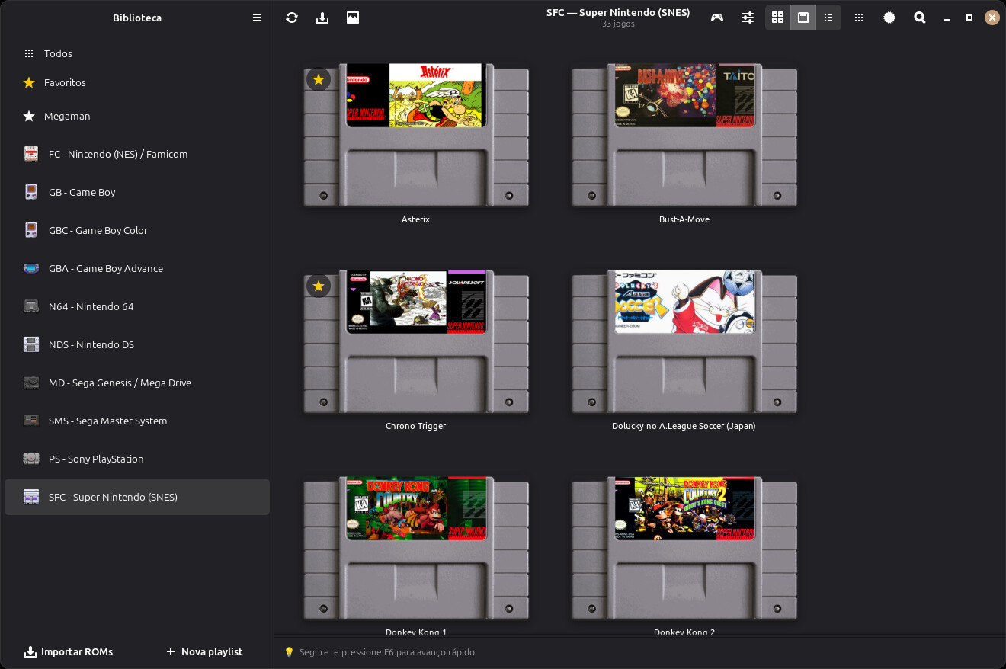
Task: Click the search magnifier icon
Action: pyautogui.click(x=920, y=18)
